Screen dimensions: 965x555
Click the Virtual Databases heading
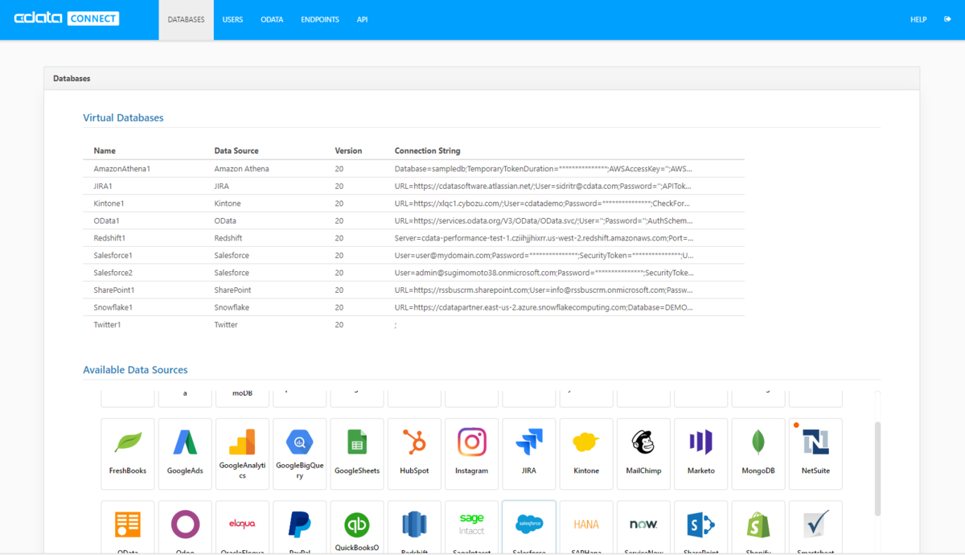(123, 117)
